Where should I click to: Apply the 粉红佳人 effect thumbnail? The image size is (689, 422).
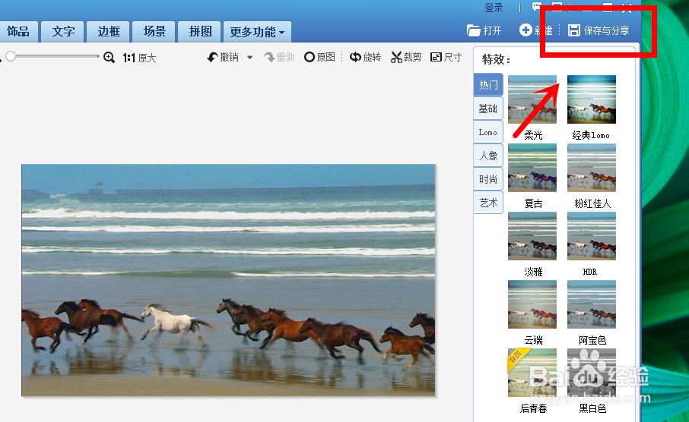[x=592, y=168]
